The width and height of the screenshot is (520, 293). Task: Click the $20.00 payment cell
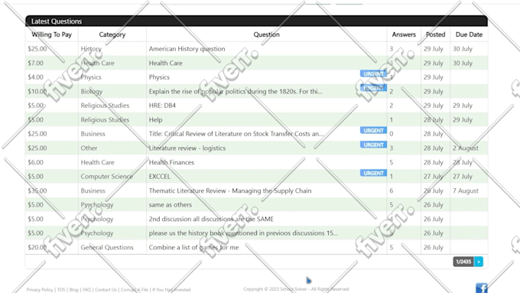click(37, 247)
